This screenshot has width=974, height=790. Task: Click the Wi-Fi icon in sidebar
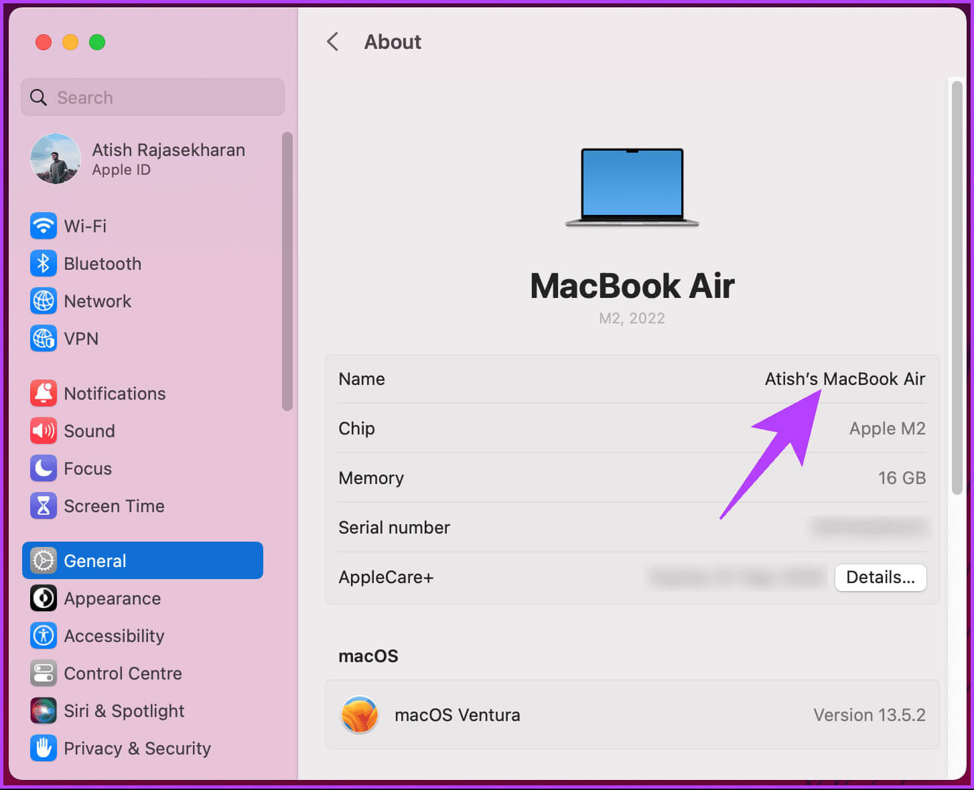44,226
